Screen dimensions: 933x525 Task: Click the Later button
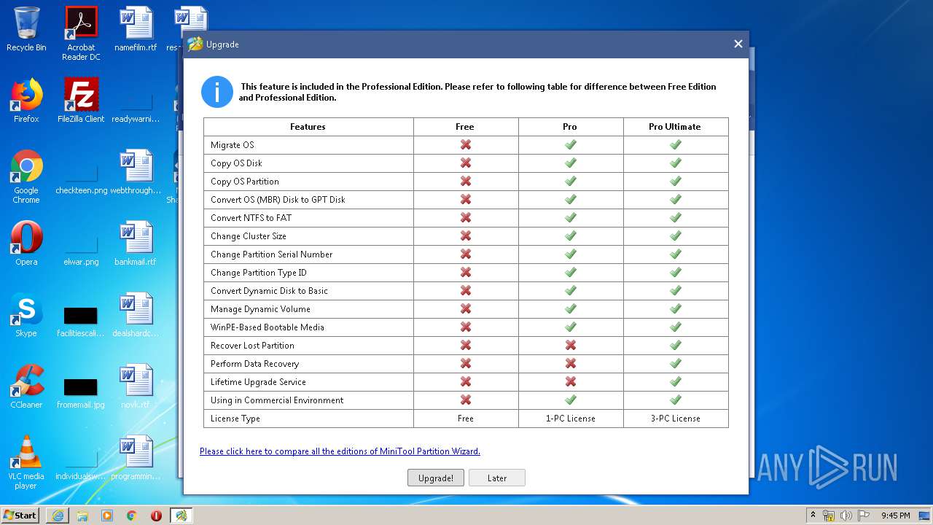point(497,478)
